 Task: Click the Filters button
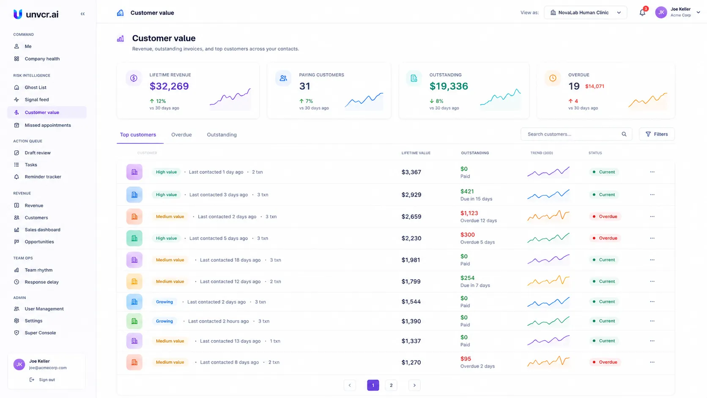point(657,134)
